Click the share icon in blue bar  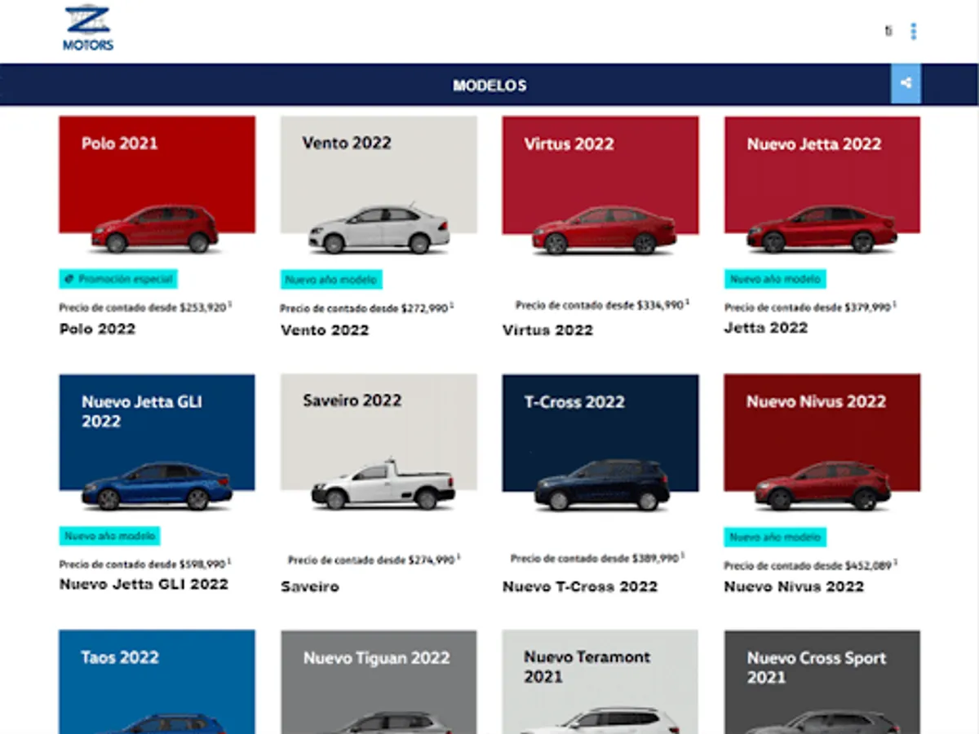point(906,83)
